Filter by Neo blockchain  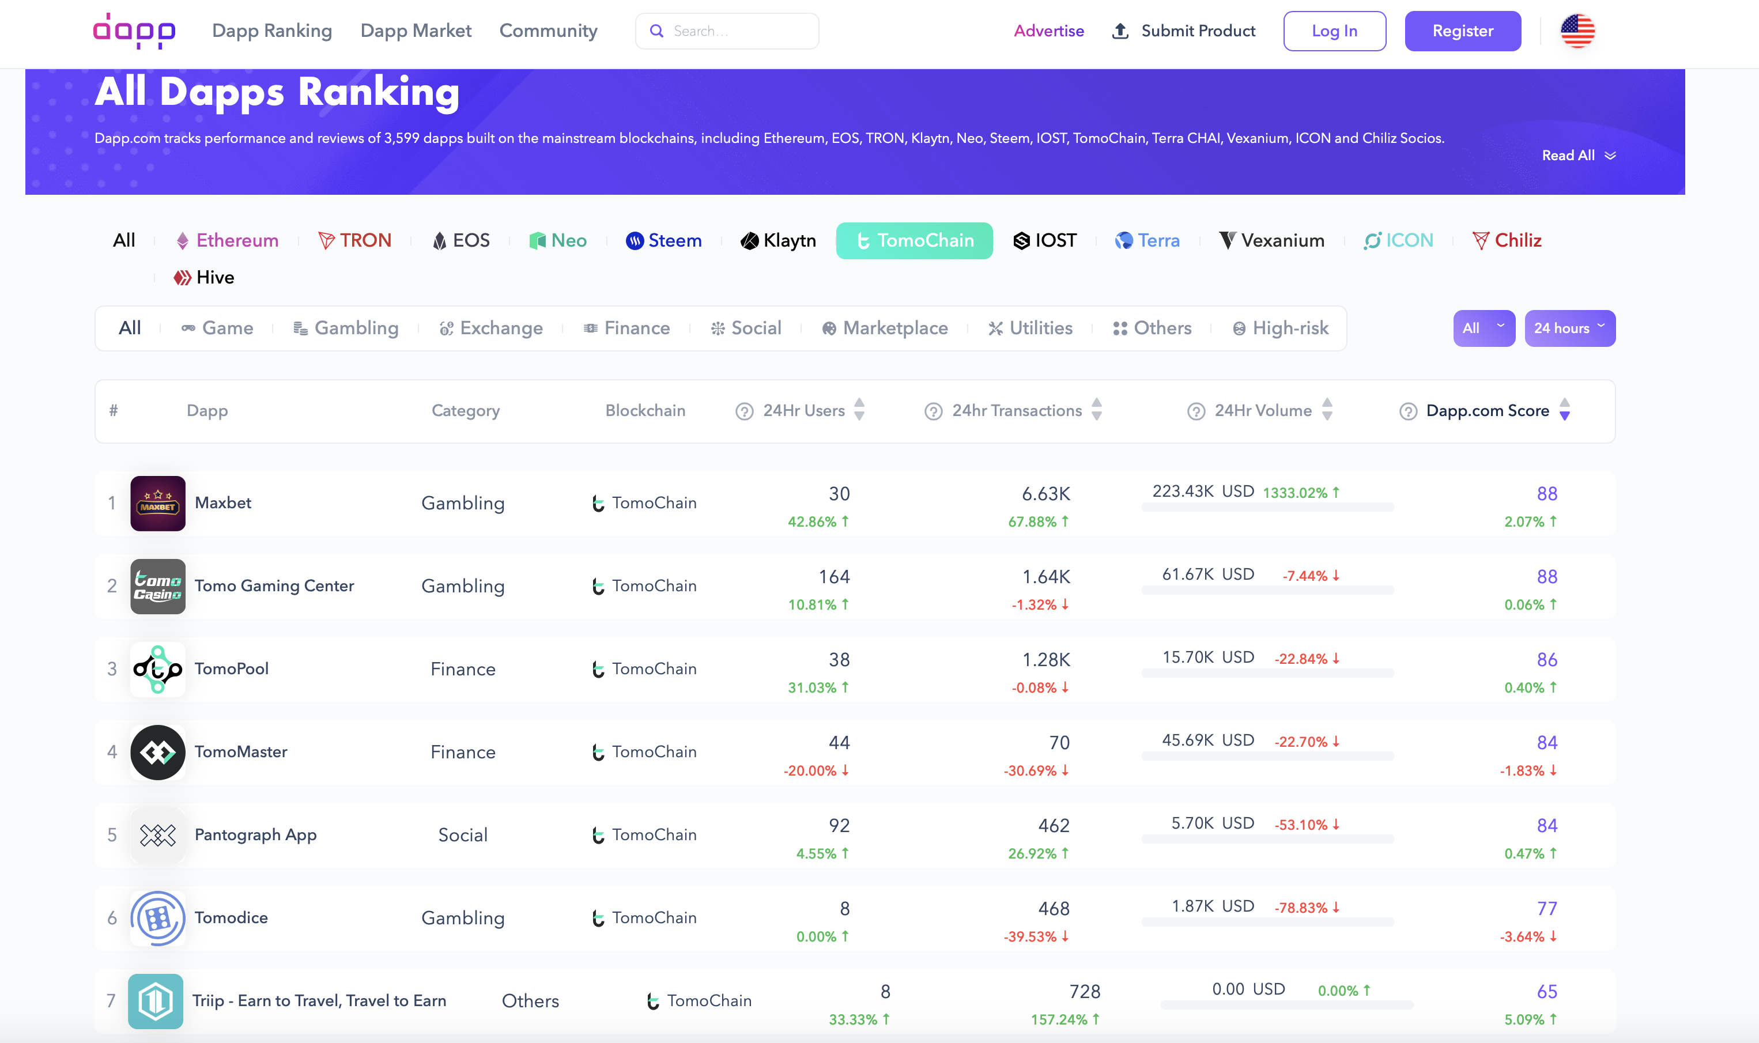click(x=558, y=240)
